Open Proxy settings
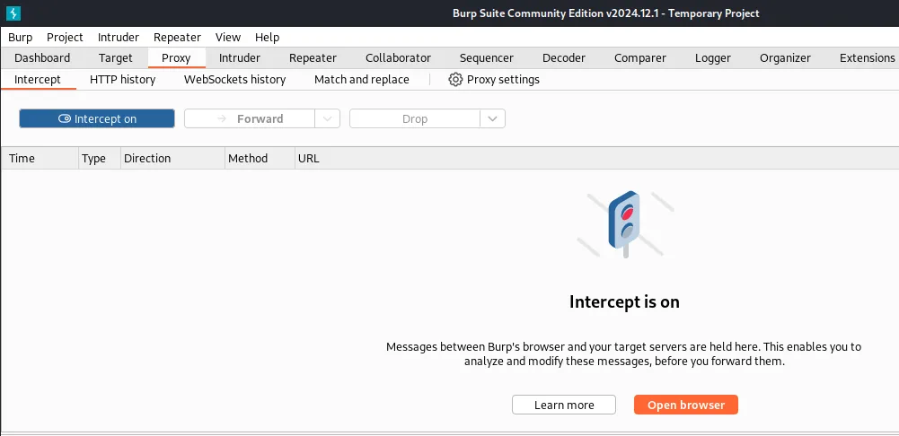The height and width of the screenshot is (436, 899). [x=494, y=80]
